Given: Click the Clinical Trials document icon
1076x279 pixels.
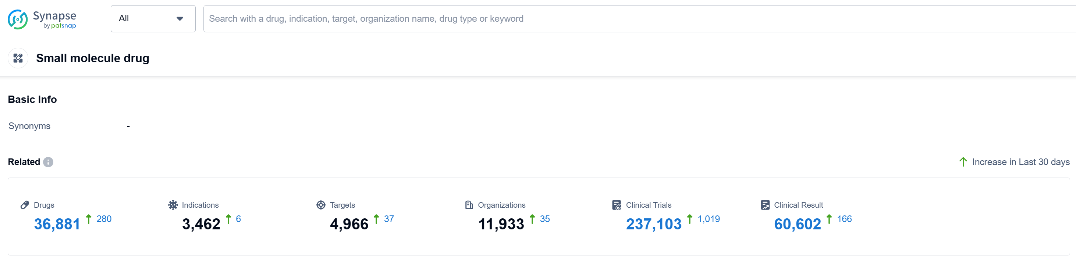Looking at the screenshot, I should 617,205.
